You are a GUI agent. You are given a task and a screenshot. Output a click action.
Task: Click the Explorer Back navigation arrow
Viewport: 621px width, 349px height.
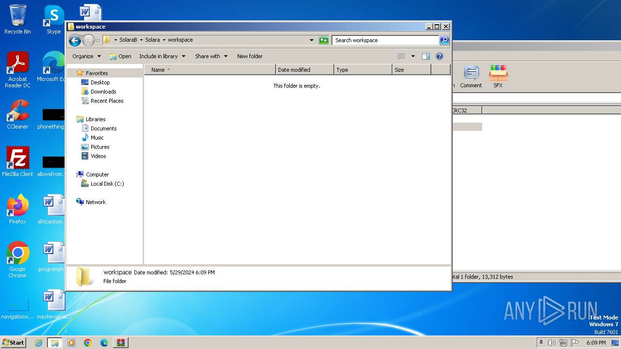pos(75,40)
